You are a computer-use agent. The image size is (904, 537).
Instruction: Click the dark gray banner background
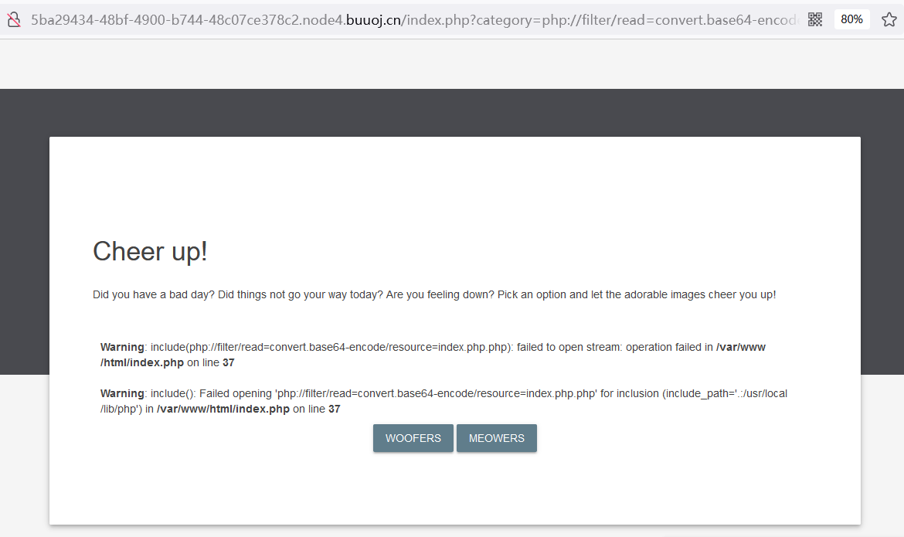coord(452,113)
